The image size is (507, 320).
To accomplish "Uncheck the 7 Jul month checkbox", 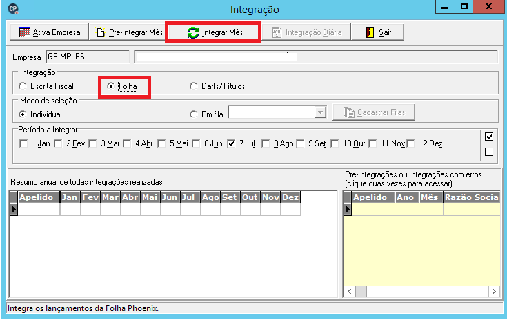I will pyautogui.click(x=231, y=143).
